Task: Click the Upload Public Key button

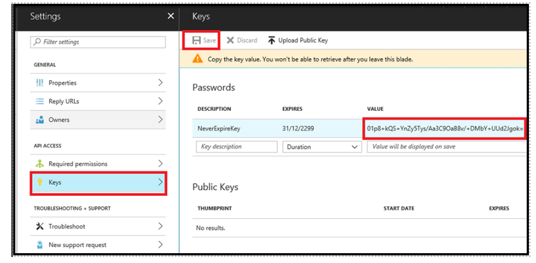Action: 298,40
